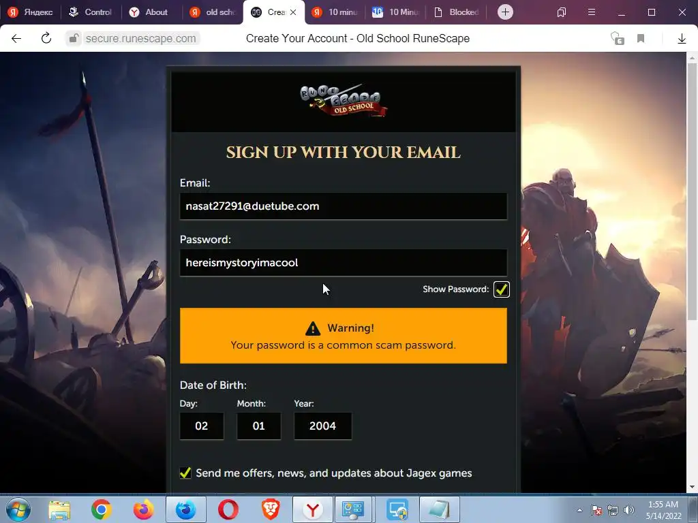Switch to the Blocked tab
The image size is (698, 523).
click(457, 12)
